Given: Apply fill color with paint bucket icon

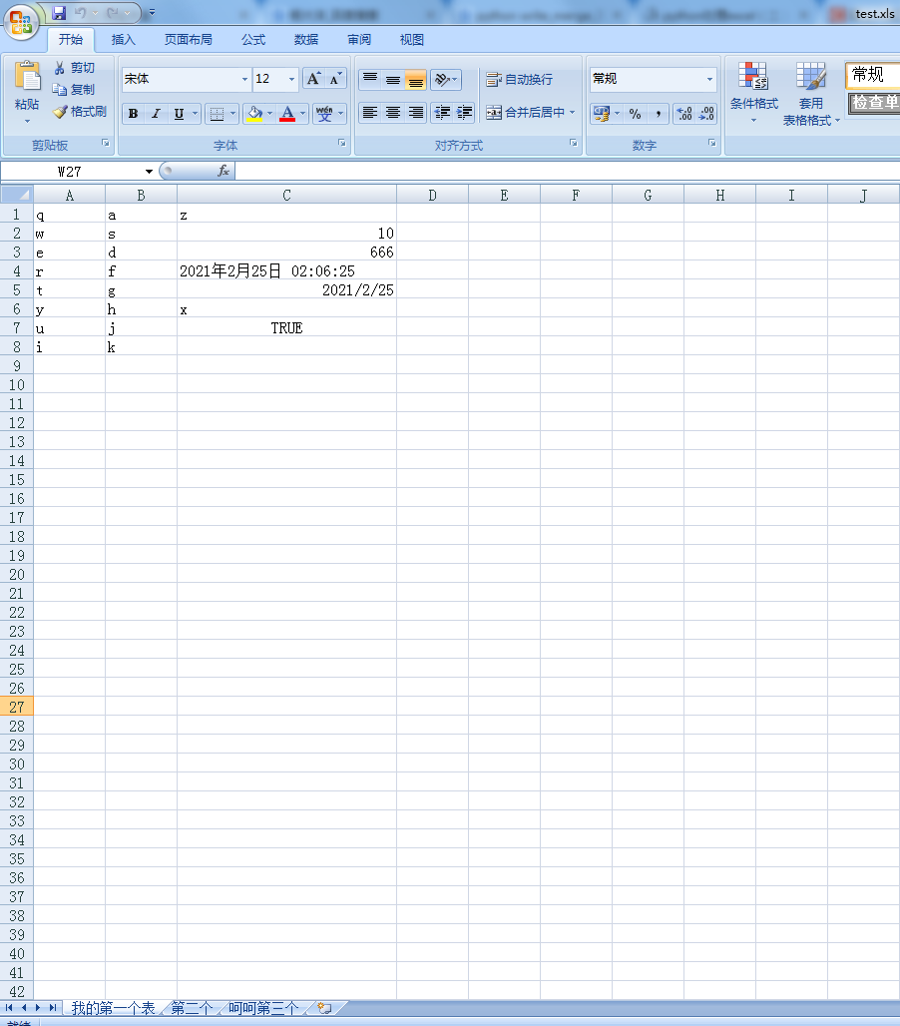Looking at the screenshot, I should coord(255,113).
